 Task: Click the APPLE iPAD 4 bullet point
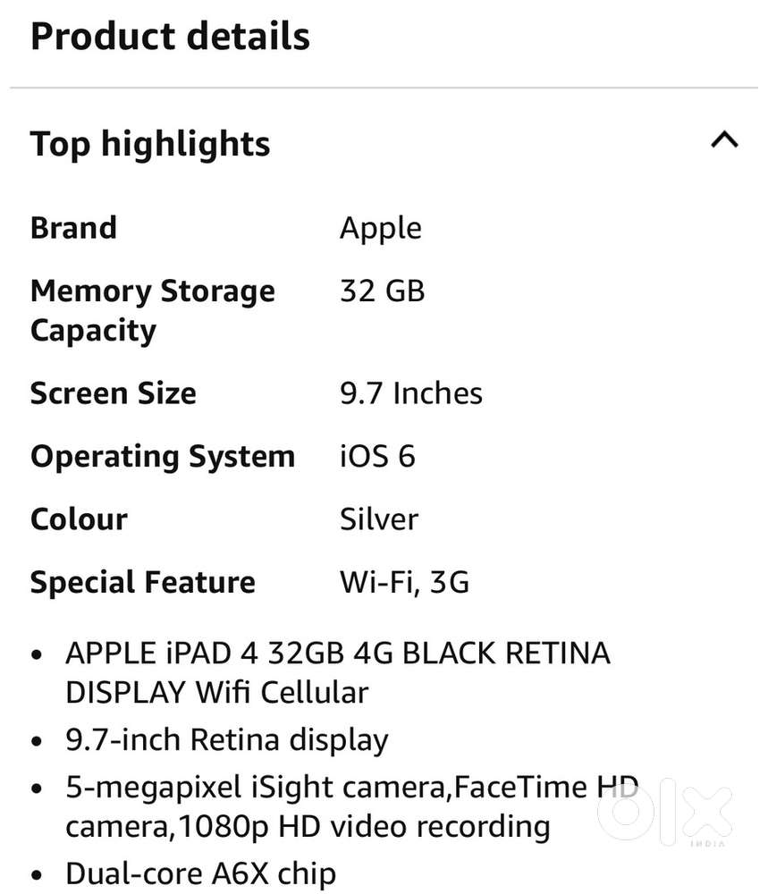[x=337, y=671]
